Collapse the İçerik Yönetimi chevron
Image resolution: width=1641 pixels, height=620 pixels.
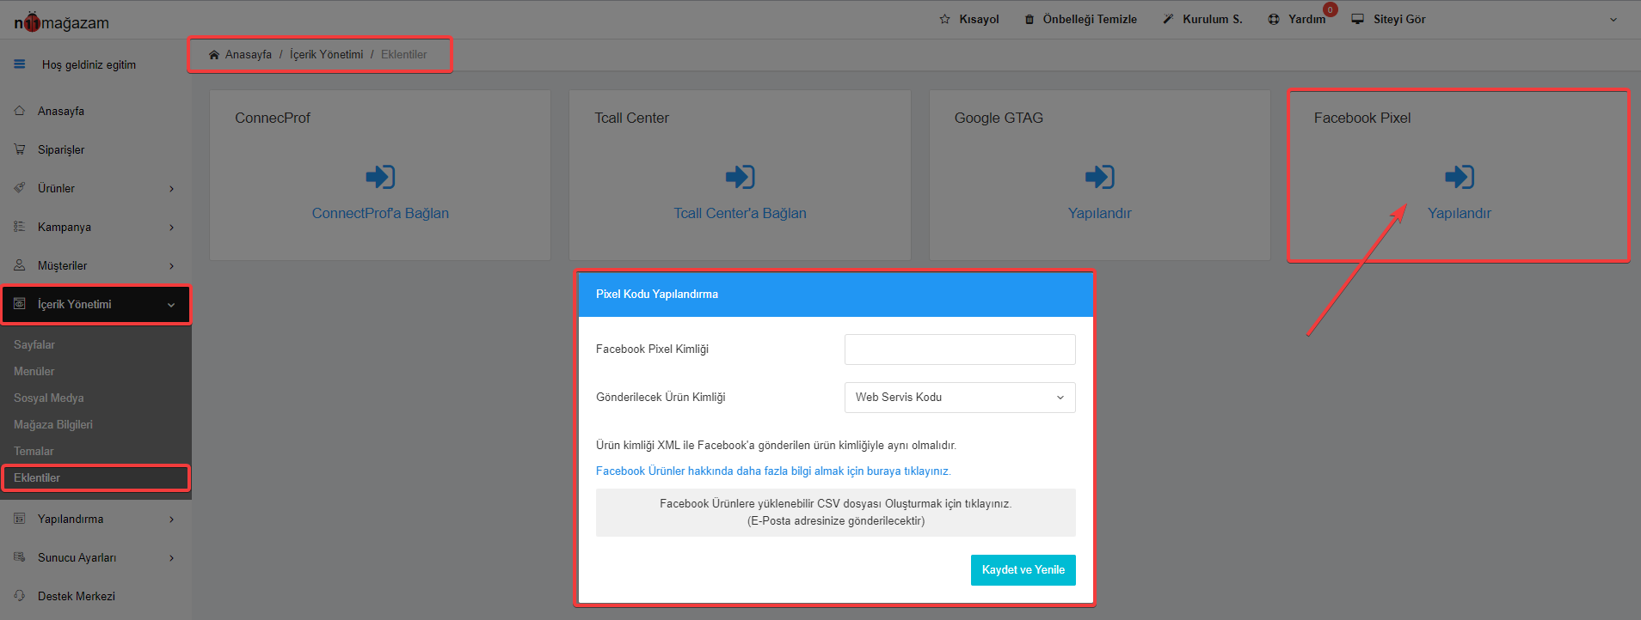click(171, 305)
